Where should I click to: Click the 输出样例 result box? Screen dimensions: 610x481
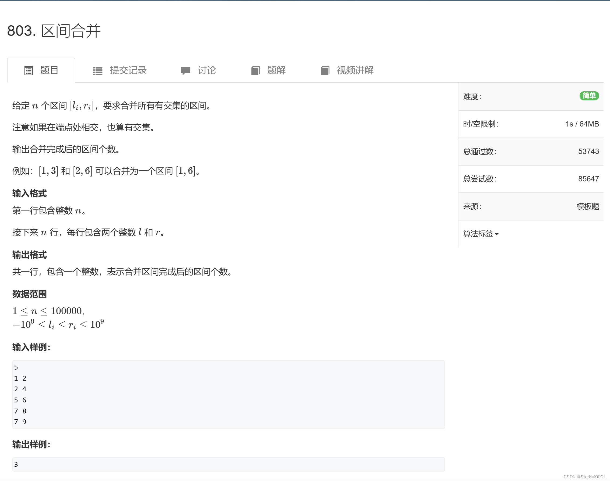click(228, 464)
